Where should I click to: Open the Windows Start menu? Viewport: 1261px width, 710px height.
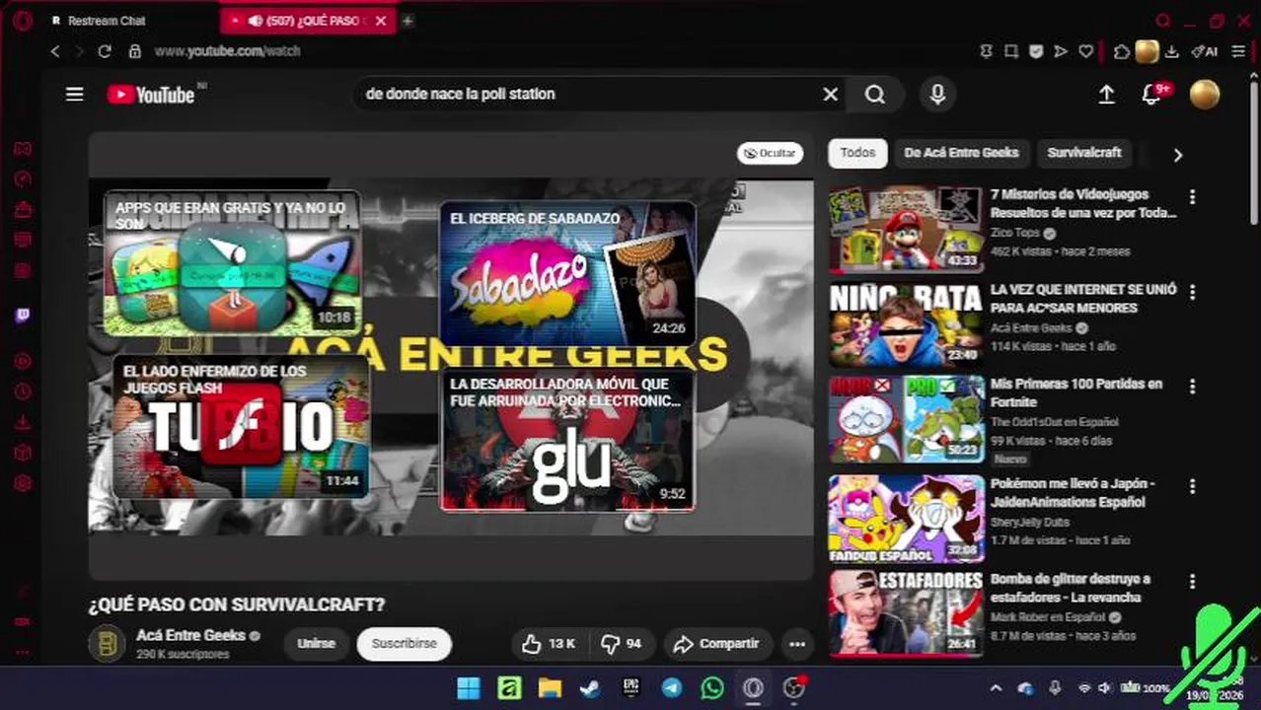(469, 688)
